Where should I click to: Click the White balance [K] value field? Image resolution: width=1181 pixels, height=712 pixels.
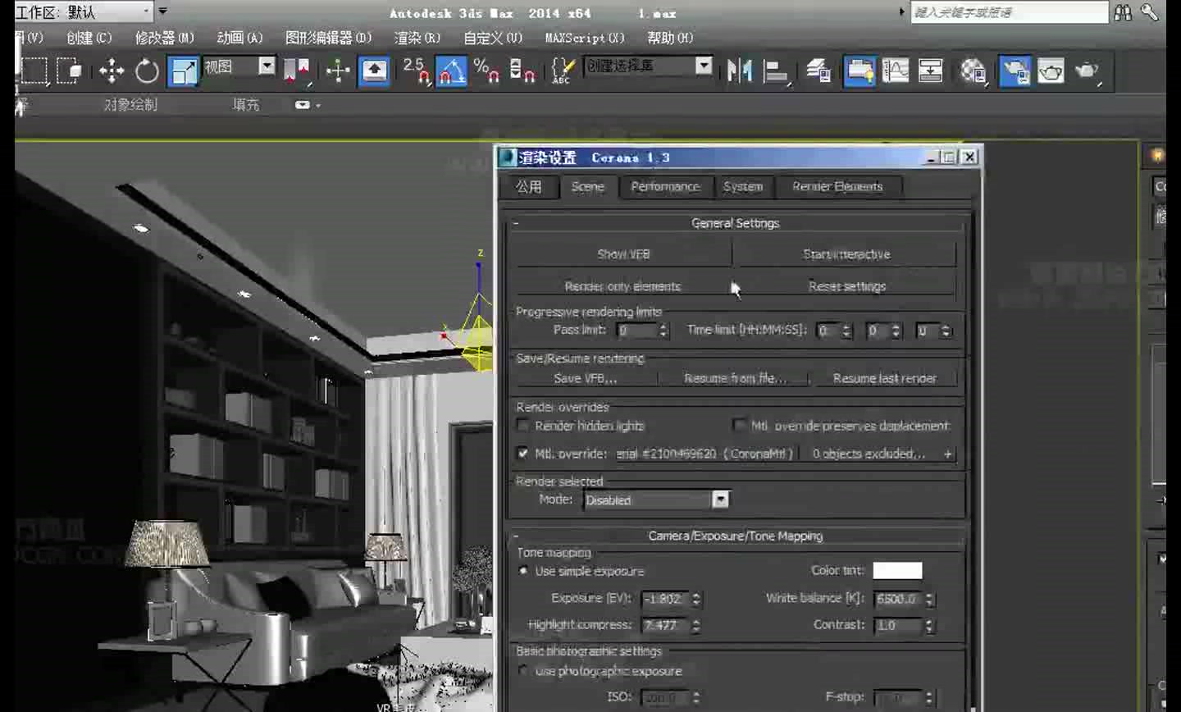coord(898,599)
